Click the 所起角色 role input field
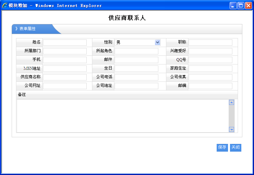Image resolution: width=254 pixels, height=175 pixels. (136, 51)
